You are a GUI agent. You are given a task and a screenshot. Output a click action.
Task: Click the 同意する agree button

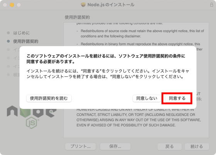177,99
